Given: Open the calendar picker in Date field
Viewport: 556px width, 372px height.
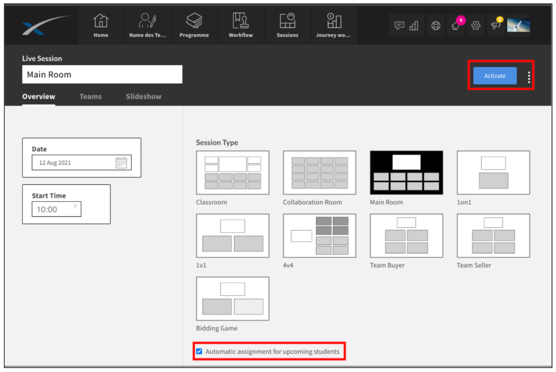Looking at the screenshot, I should coord(121,163).
